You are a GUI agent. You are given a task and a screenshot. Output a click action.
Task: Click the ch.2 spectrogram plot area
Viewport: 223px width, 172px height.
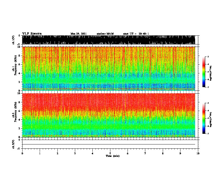(x=108, y=115)
